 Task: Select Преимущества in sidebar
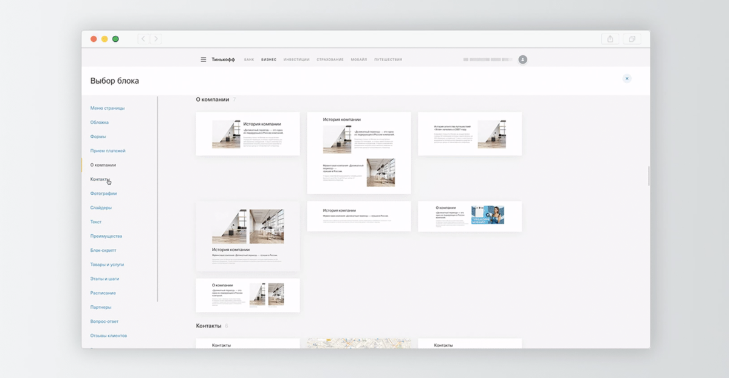tap(106, 236)
